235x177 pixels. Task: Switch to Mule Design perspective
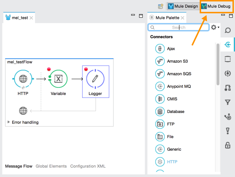183,6
